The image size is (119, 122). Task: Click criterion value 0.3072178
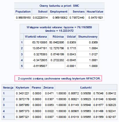click(x=23, y=99)
